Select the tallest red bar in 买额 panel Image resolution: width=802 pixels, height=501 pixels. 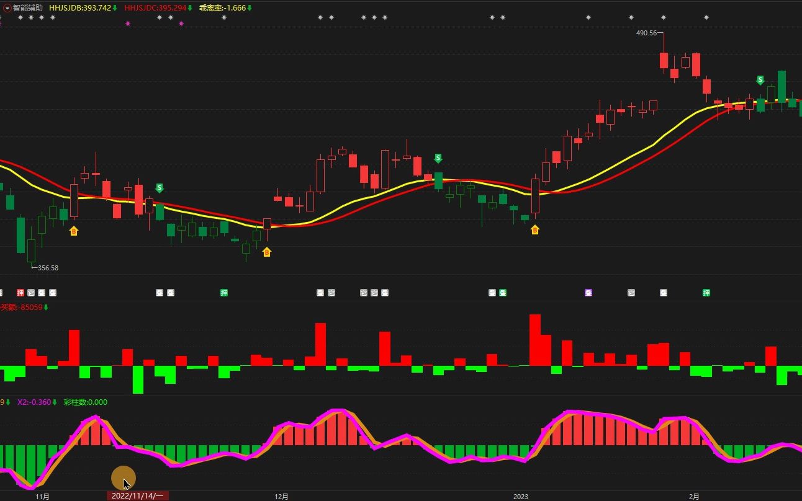click(x=535, y=340)
